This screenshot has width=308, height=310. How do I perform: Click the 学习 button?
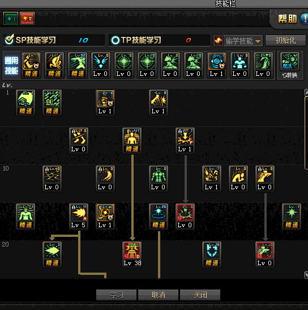116,295
